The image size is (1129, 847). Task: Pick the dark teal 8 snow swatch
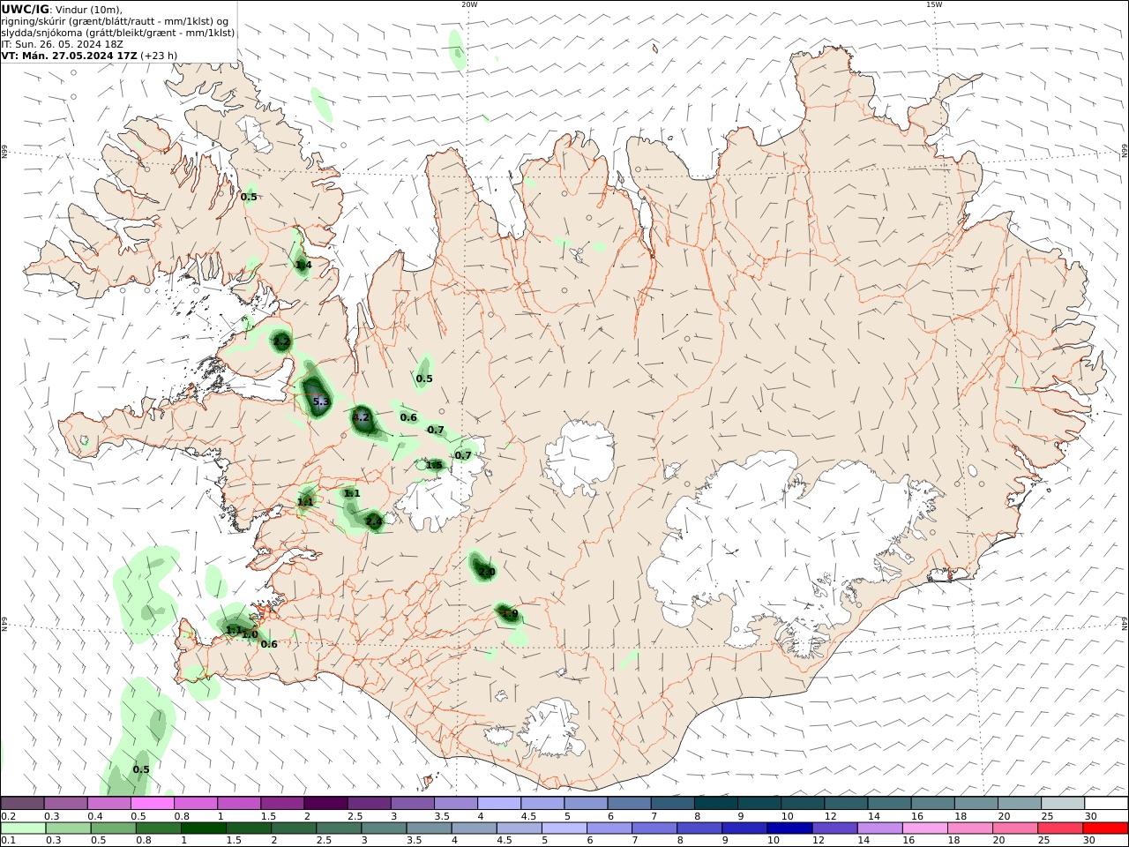(715, 803)
